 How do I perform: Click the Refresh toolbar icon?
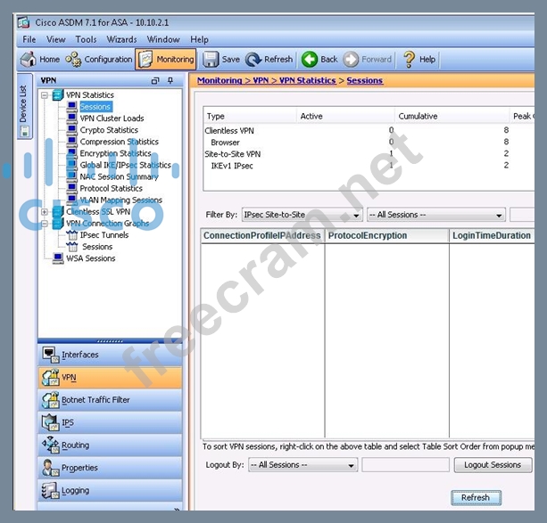pos(269,60)
